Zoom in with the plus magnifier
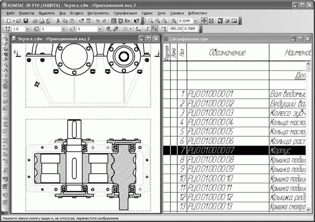Screen dimensions: 315x222 point(157,21)
